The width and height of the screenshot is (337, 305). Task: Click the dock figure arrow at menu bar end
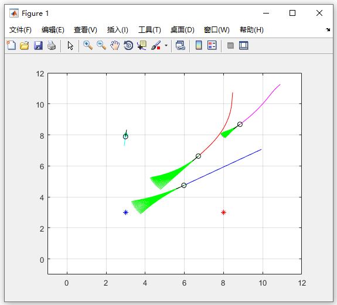[x=328, y=29]
